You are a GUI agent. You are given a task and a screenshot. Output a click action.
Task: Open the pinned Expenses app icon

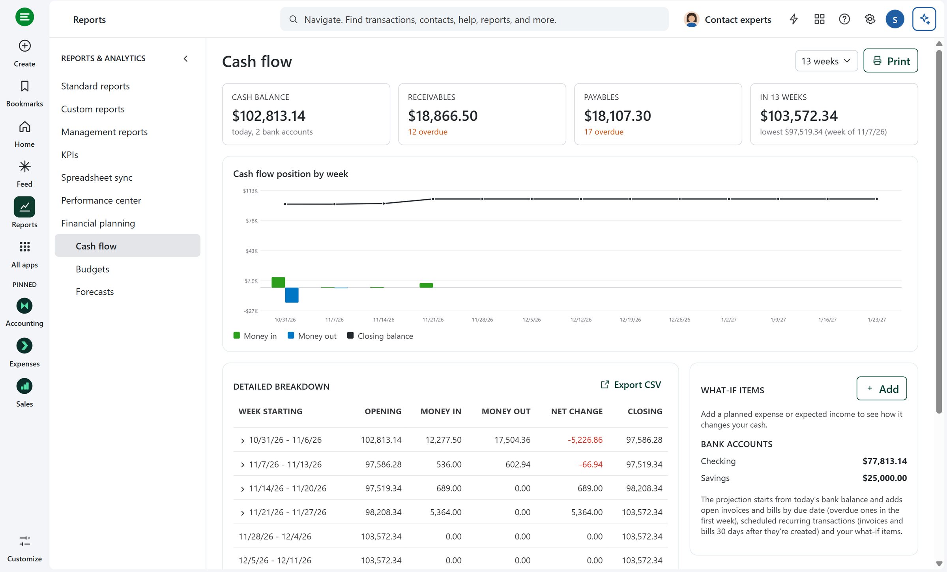pos(24,346)
